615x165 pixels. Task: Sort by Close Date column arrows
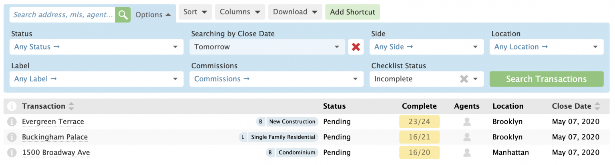597,106
